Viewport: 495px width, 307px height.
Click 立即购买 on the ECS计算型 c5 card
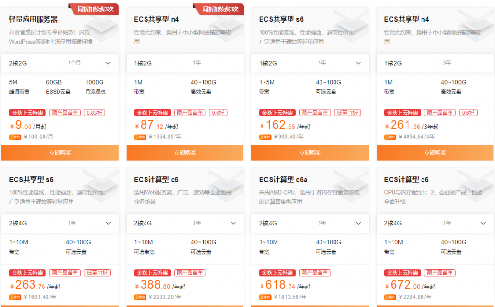tap(185, 306)
